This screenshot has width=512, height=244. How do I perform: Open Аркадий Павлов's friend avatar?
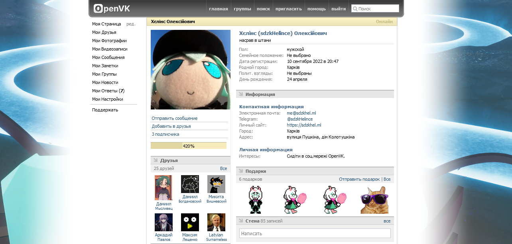pyautogui.click(x=163, y=222)
